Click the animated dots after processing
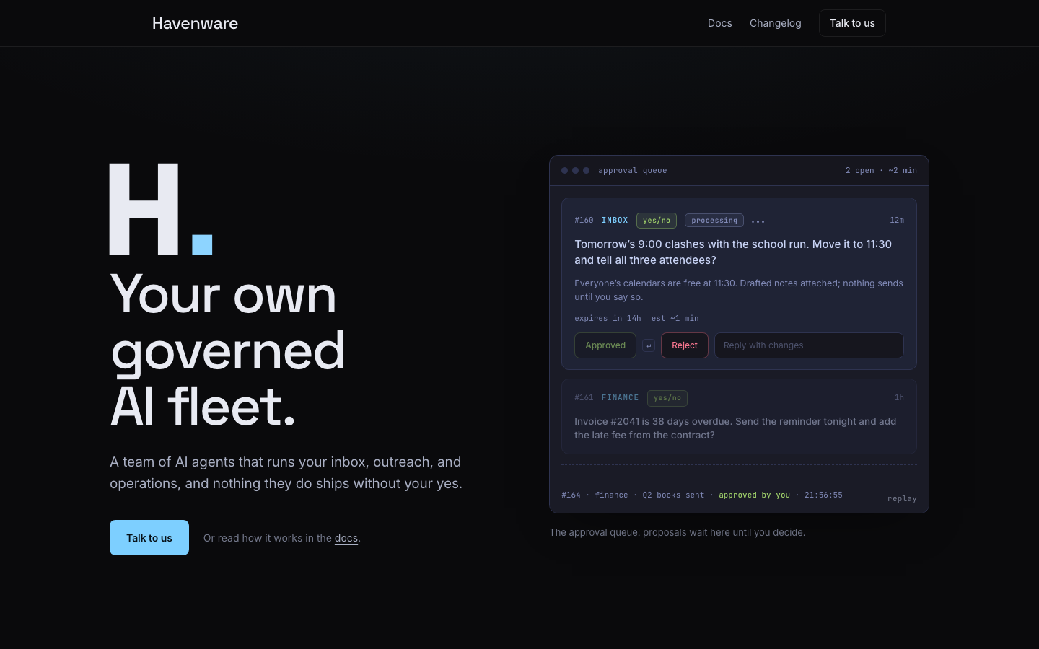 tap(758, 221)
